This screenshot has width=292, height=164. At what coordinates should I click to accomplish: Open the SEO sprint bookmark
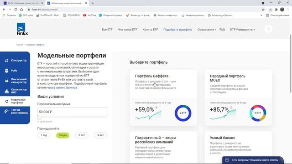point(26,15)
